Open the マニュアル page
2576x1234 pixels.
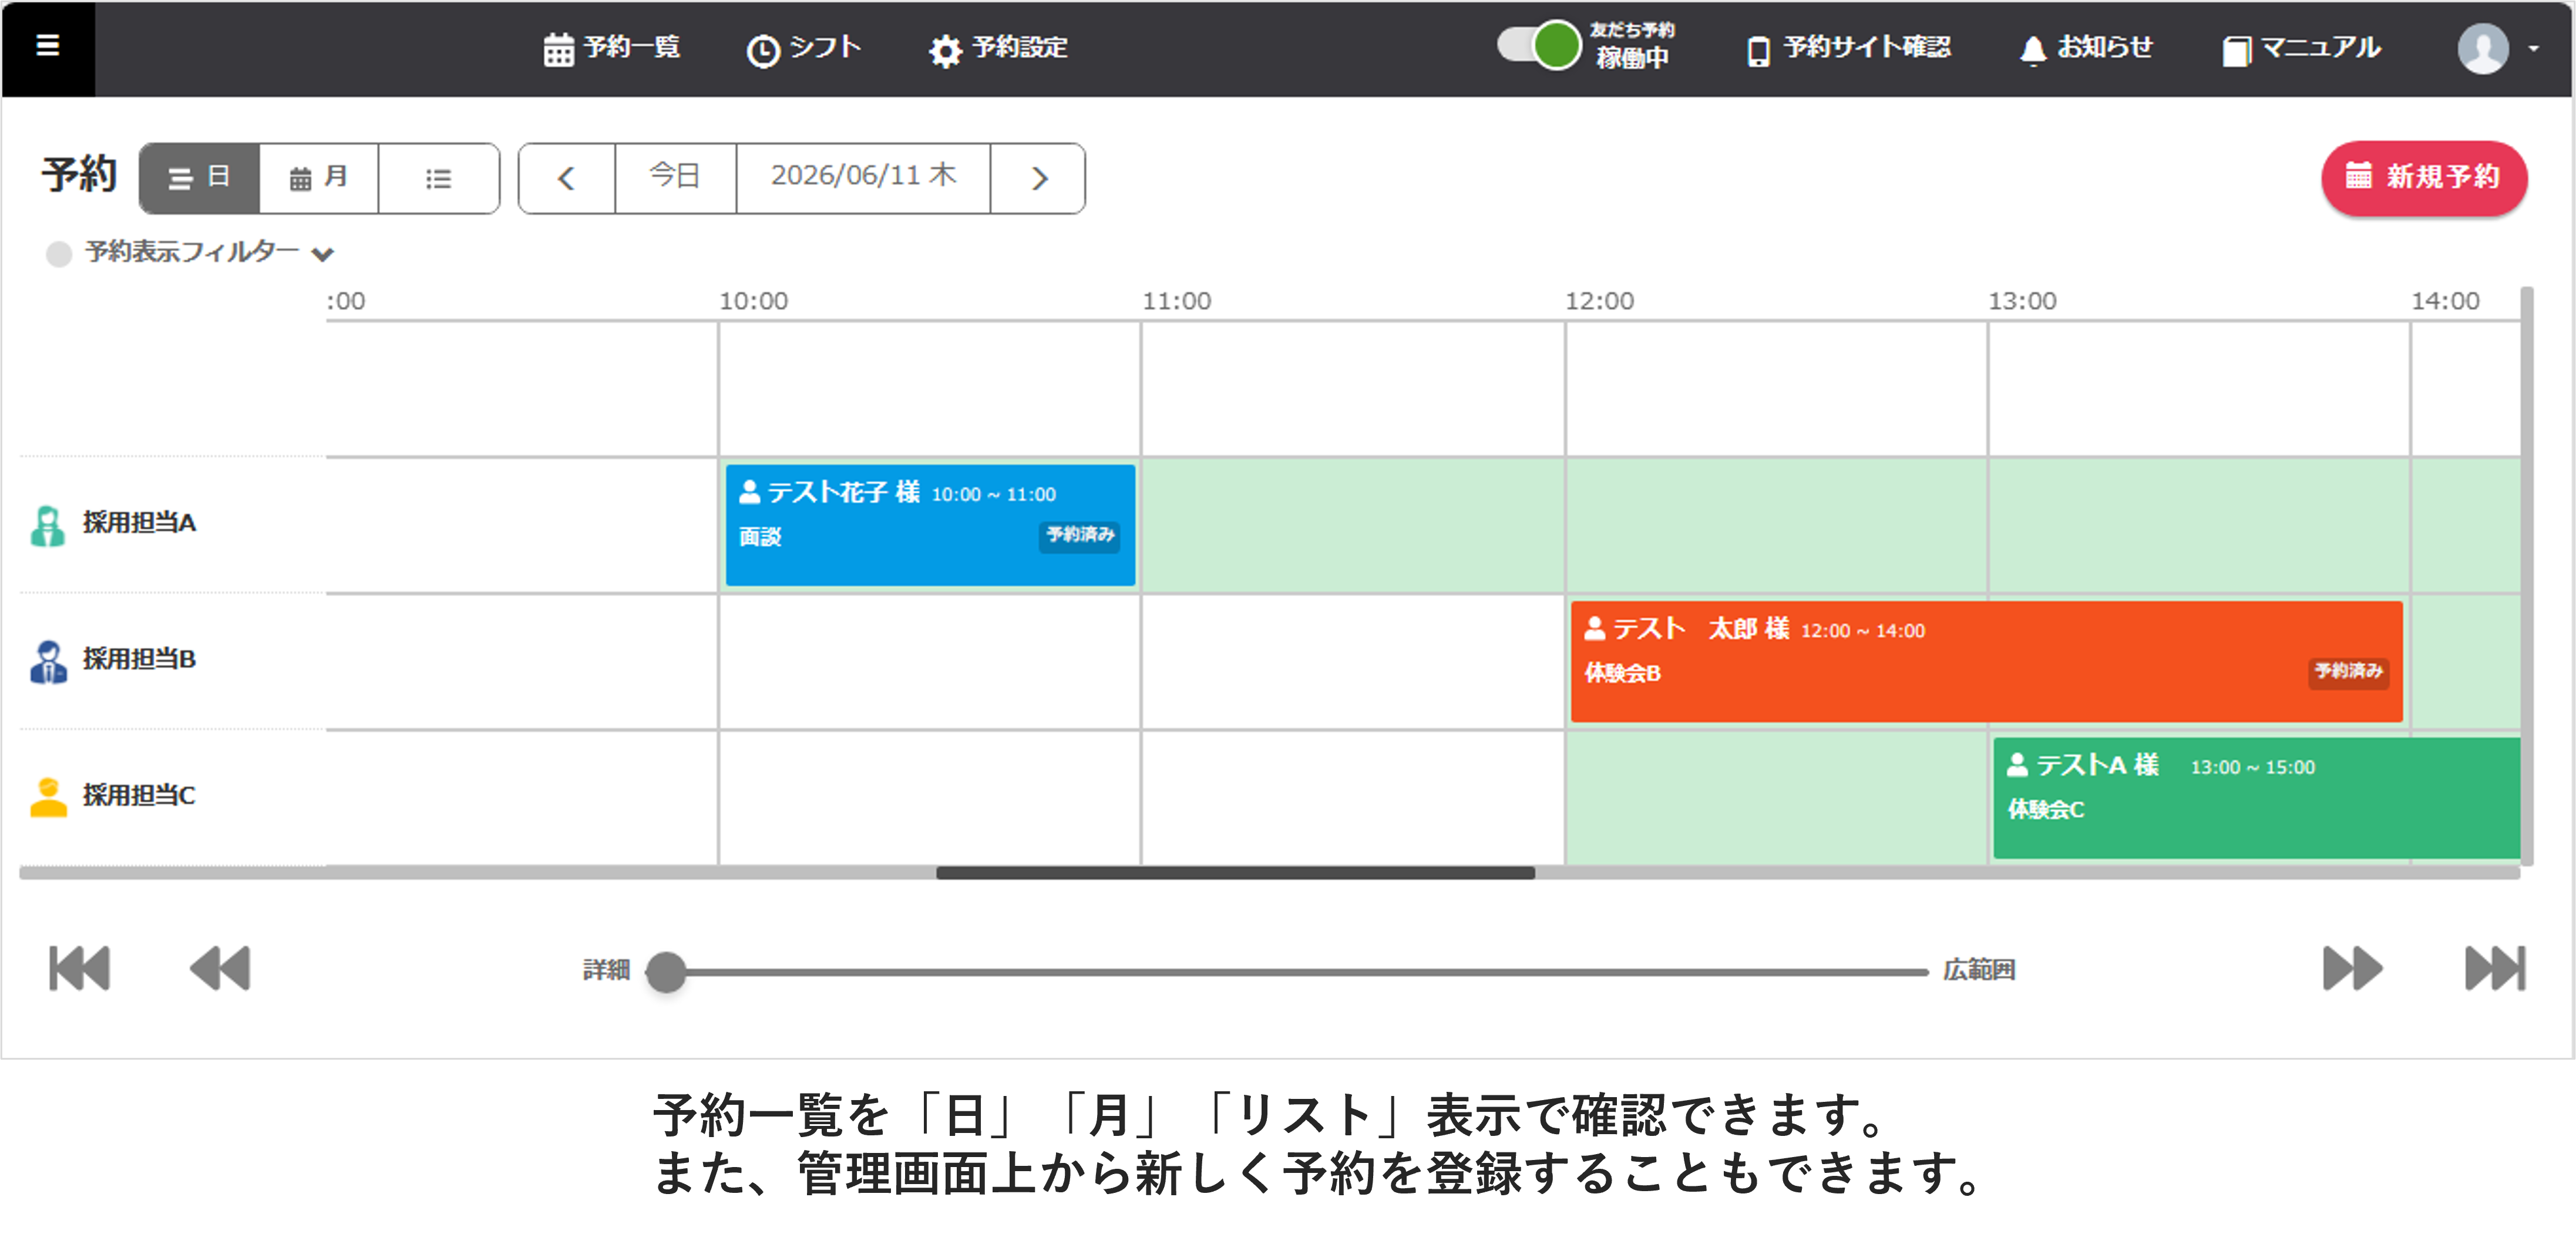click(x=2301, y=48)
